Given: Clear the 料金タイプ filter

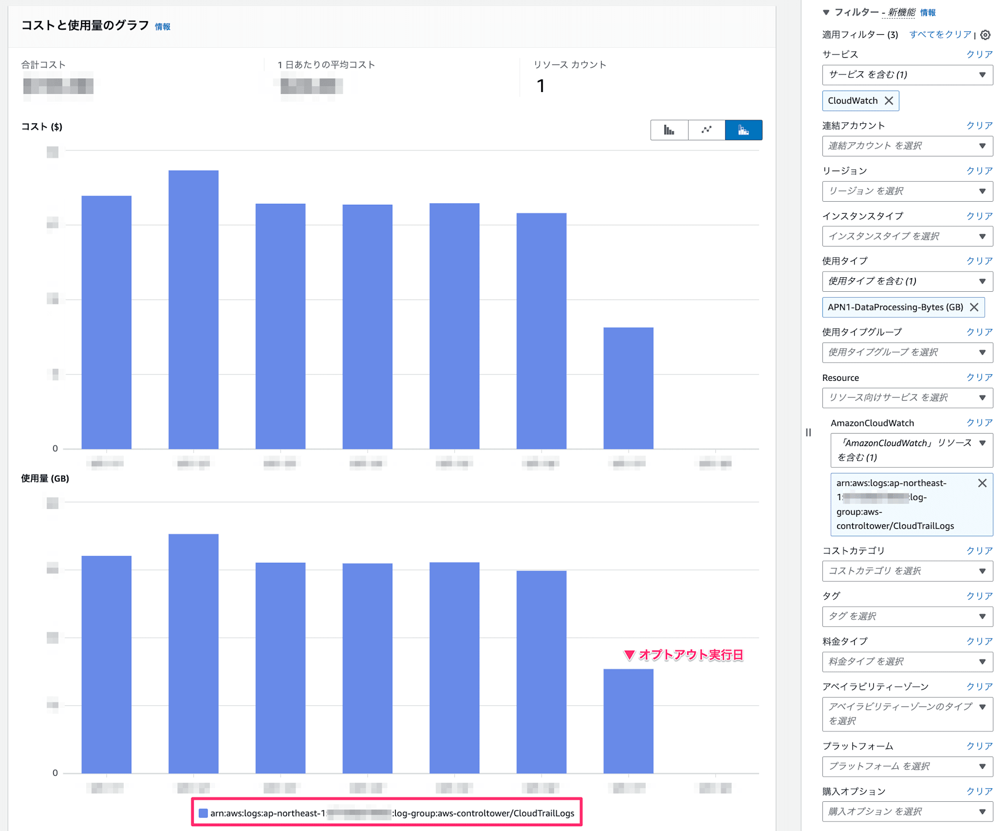Looking at the screenshot, I should coord(979,641).
